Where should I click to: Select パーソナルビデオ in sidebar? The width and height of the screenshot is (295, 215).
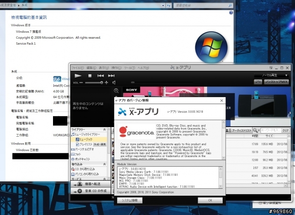83,149
